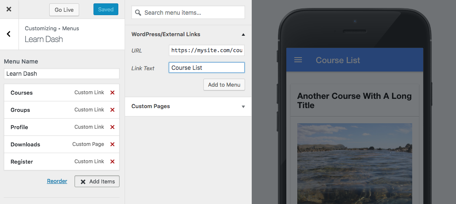Click the Custom Pages section title

point(151,106)
